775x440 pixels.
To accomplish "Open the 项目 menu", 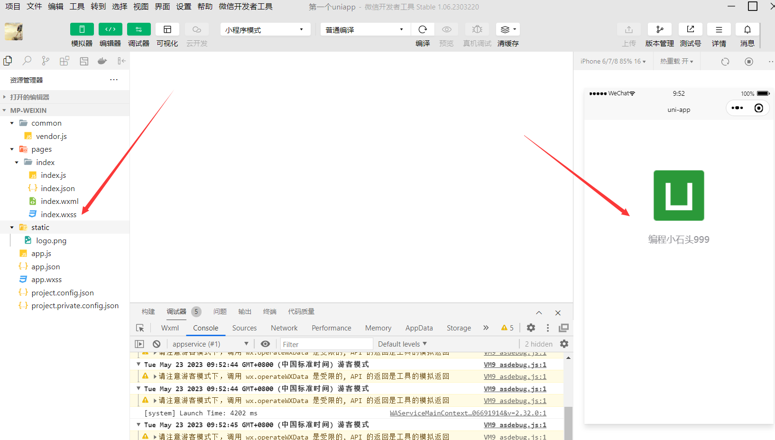I will [13, 7].
